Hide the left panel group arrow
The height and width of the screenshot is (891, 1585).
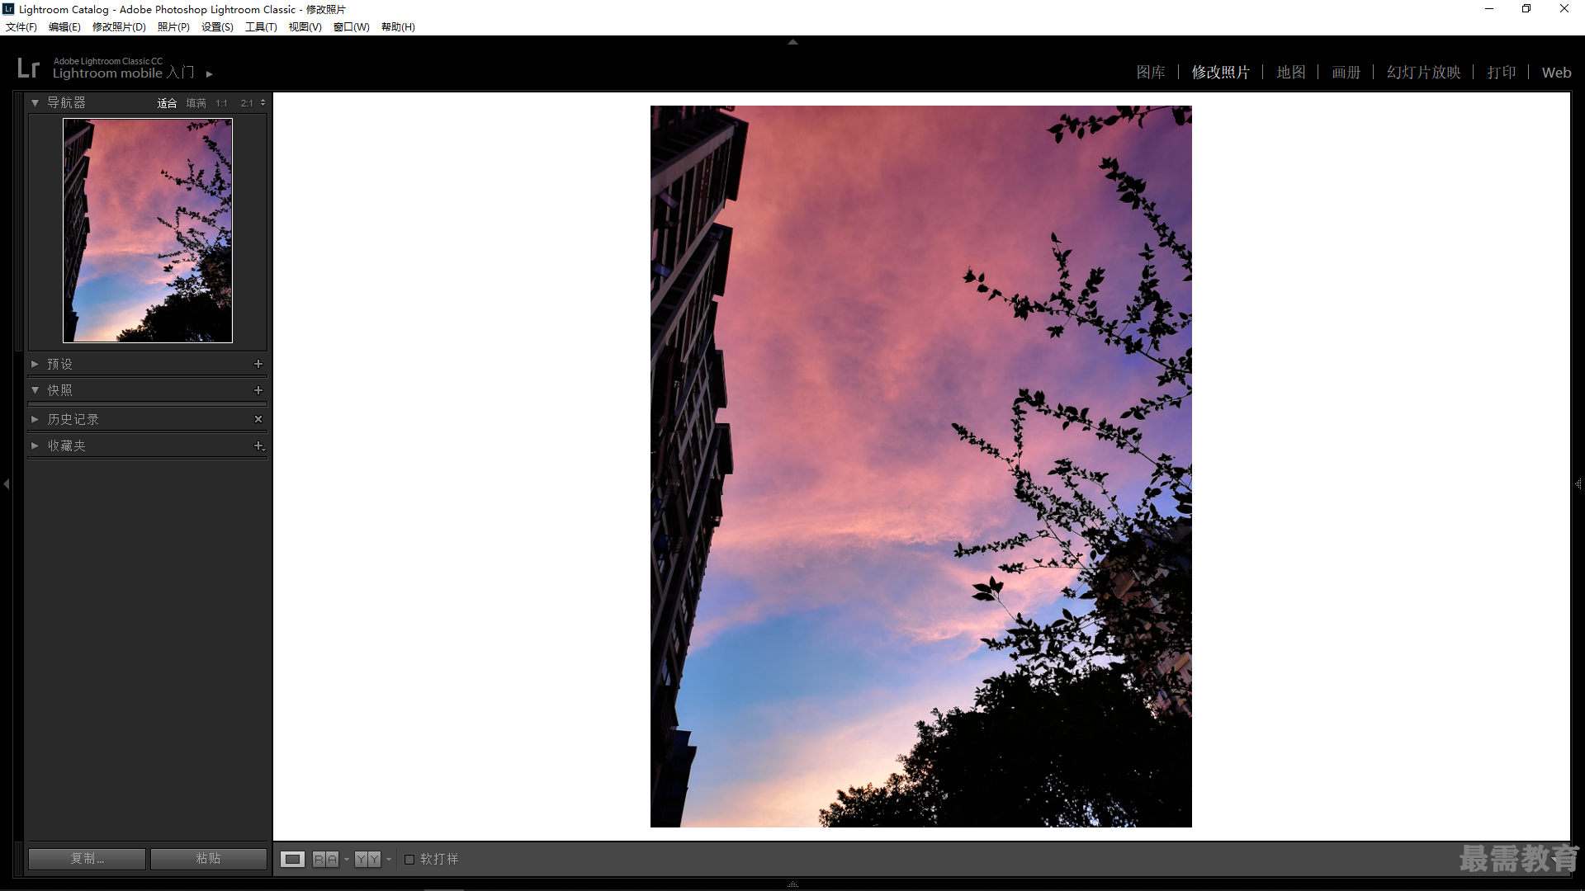click(x=7, y=484)
